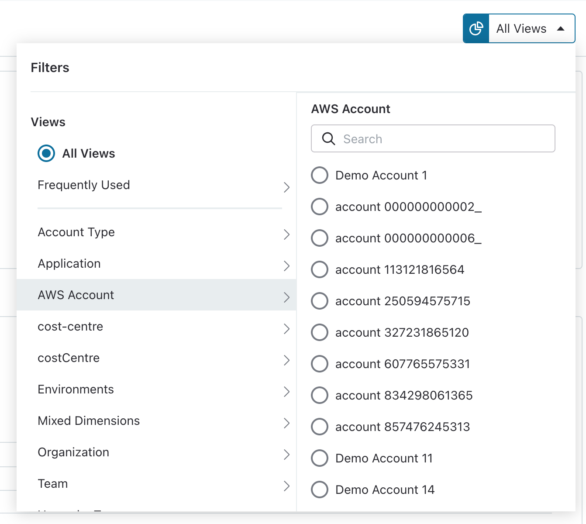Pick account 327231865120 radio button

(x=320, y=332)
